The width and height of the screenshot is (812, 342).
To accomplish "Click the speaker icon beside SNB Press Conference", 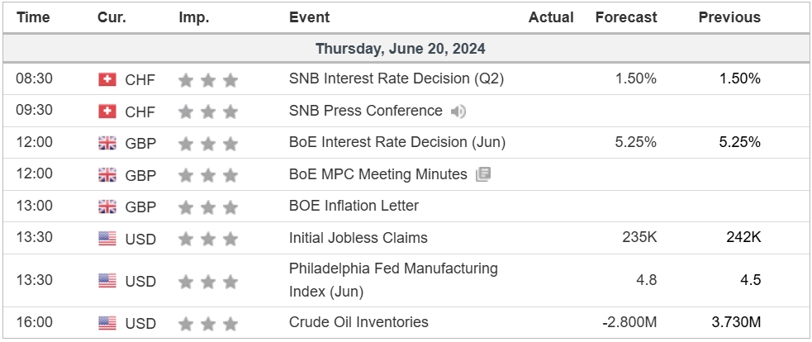I will click(458, 112).
